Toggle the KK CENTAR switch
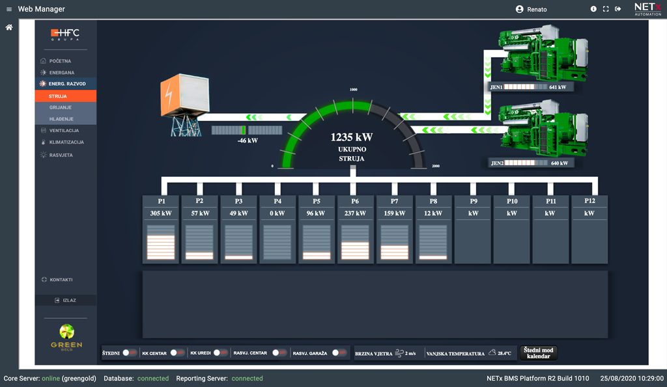 click(177, 353)
